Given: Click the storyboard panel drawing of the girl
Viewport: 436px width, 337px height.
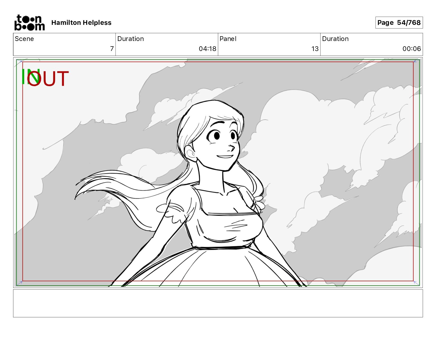Looking at the screenshot, I should 218,172.
